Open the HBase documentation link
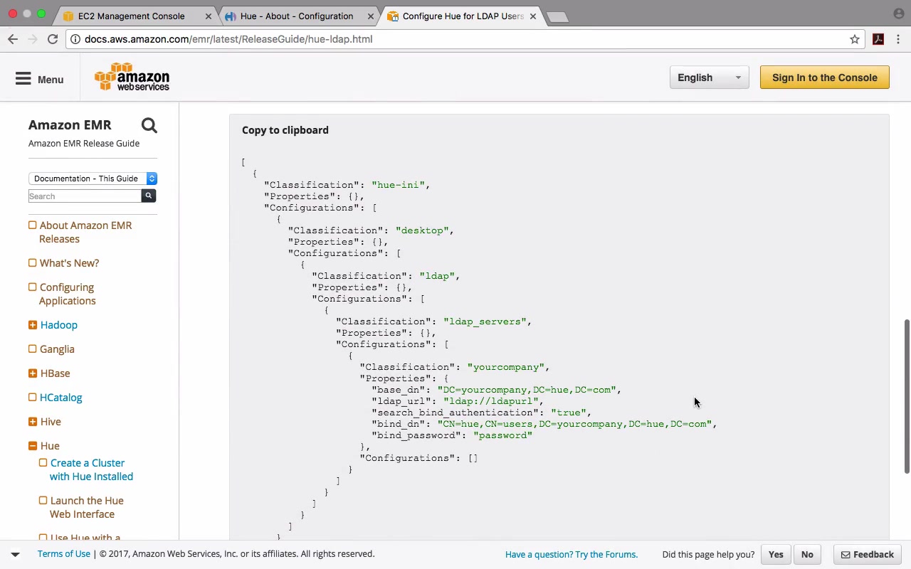Viewport: 911px width, 569px height. click(55, 373)
